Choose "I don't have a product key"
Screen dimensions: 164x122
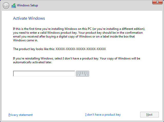click(103, 115)
